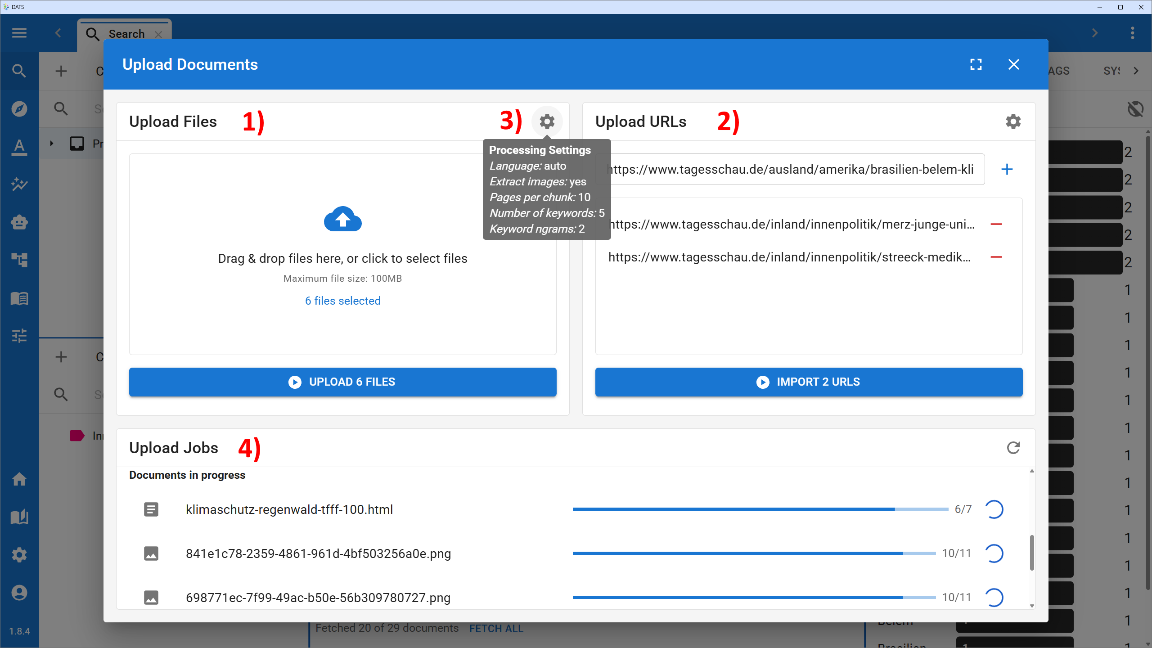Select 841e1c78-2359-4861 png job
The height and width of the screenshot is (648, 1152).
click(x=318, y=553)
